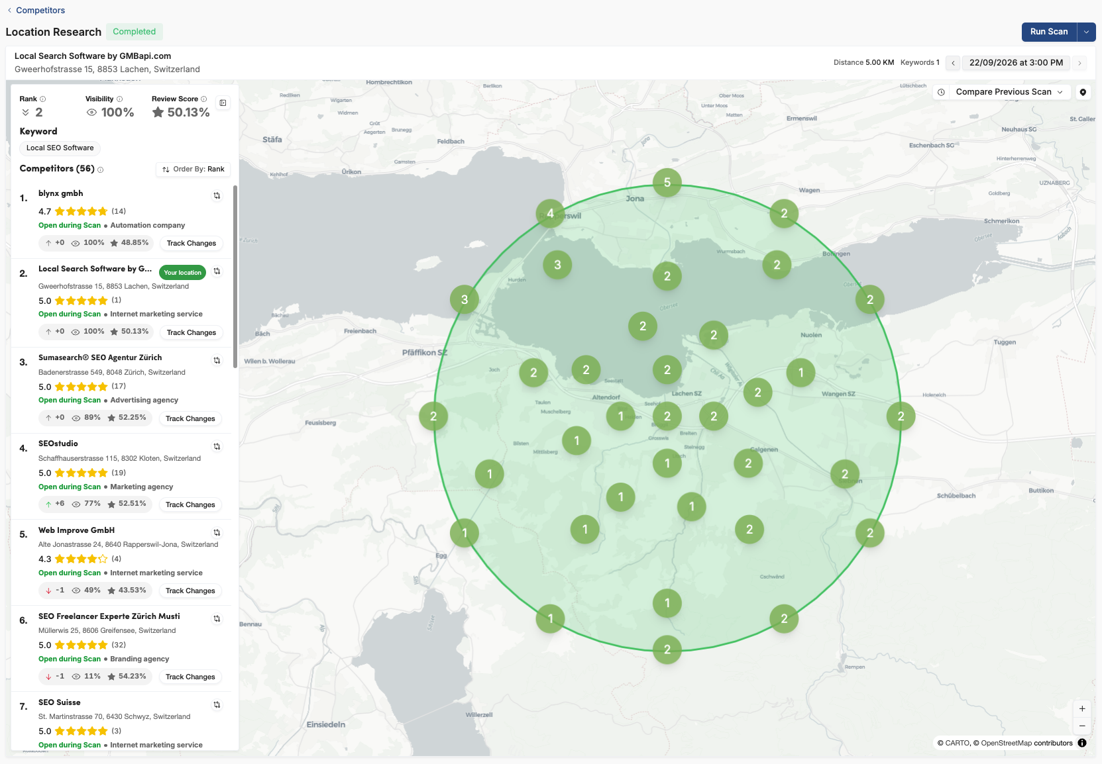
Task: Show Review Score info tooltip icon
Action: click(204, 99)
